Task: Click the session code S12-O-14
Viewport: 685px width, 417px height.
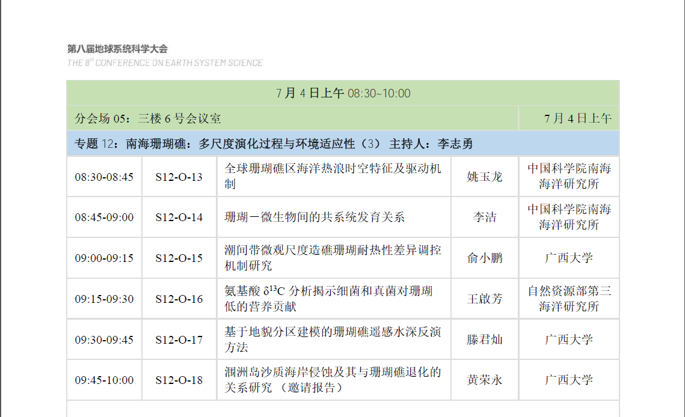Action: (179, 218)
